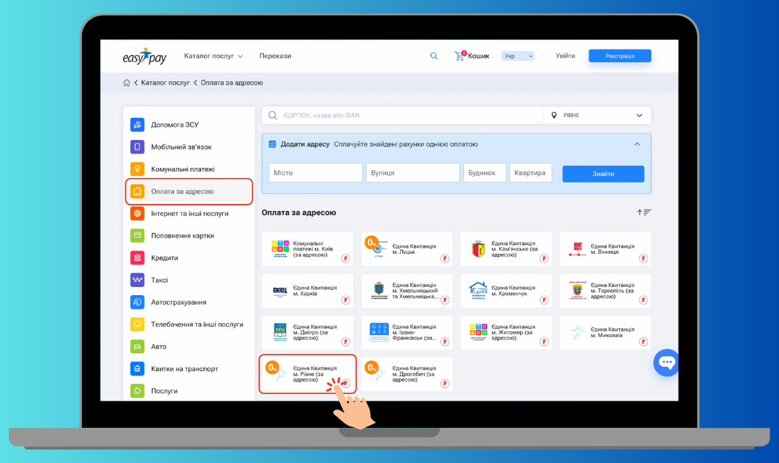Click favorite badge on Вінниця card
This screenshot has width=779, height=463.
click(644, 259)
